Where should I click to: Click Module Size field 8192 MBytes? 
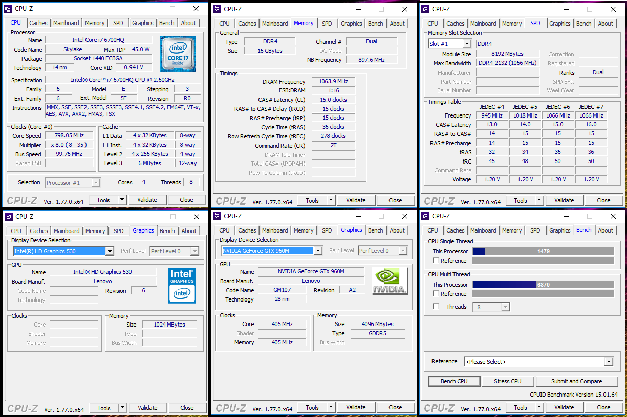pyautogui.click(x=507, y=54)
